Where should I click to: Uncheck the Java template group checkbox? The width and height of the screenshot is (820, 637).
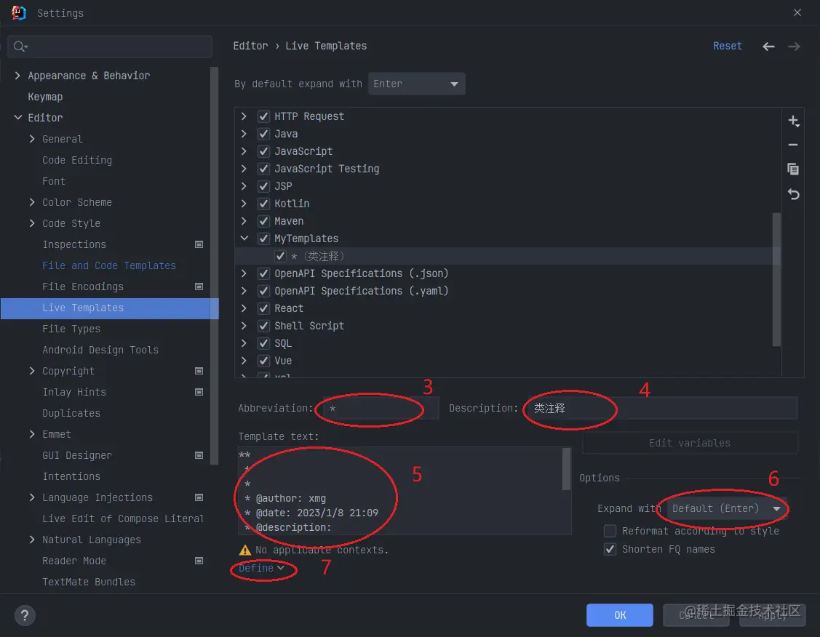click(263, 134)
